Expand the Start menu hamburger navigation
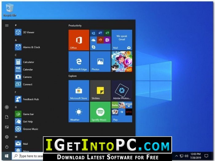The image size is (215, 161). pos(7,26)
